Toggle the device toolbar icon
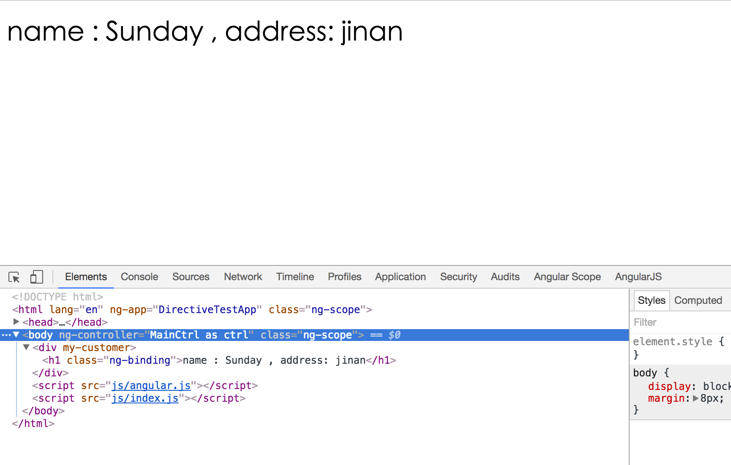Viewport: 731px width, 465px height. (36, 277)
